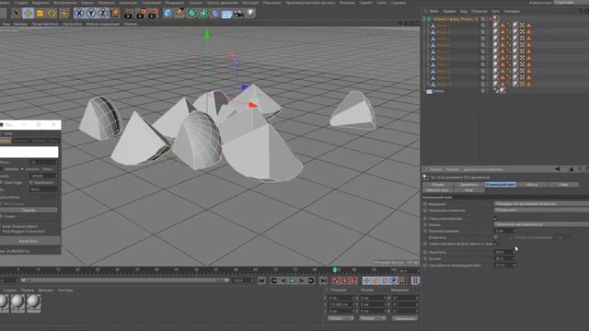Select the first material sphere thumbnail
Viewport: 589px width, 331px height.
pos(4,302)
